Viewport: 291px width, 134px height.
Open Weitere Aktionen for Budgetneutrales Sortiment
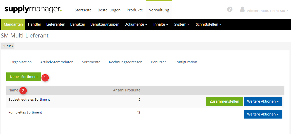pyautogui.click(x=263, y=101)
